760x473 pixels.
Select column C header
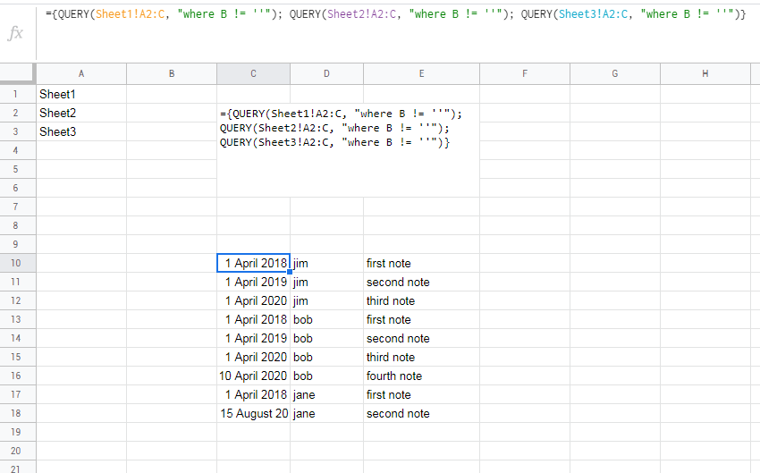click(x=254, y=73)
